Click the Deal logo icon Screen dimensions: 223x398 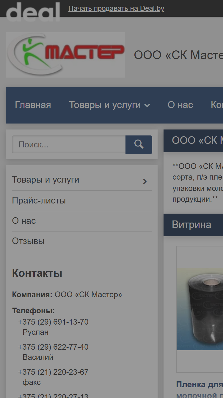point(33,12)
